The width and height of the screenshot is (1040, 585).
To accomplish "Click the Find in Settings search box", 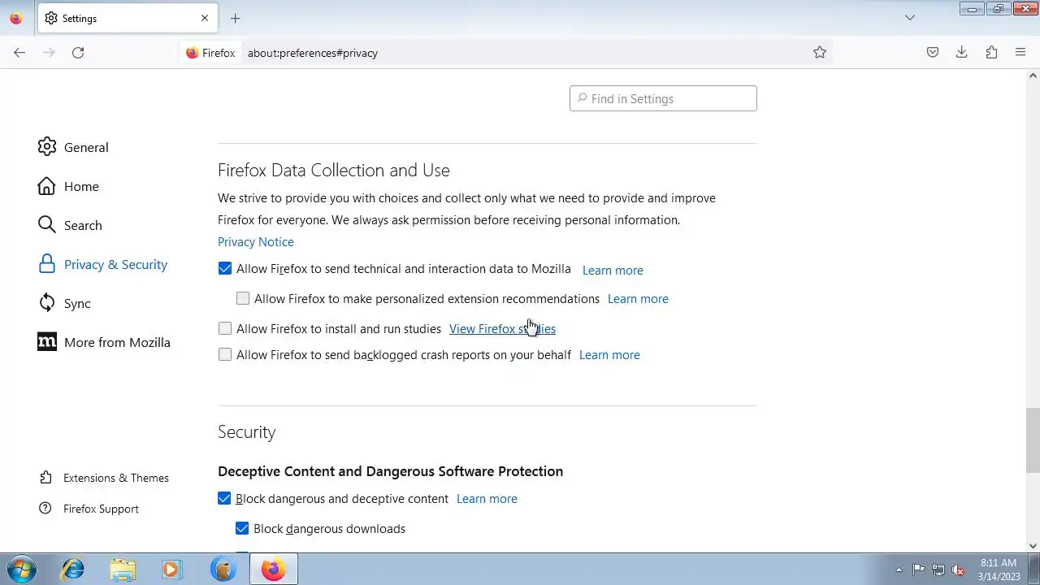I will coord(663,98).
